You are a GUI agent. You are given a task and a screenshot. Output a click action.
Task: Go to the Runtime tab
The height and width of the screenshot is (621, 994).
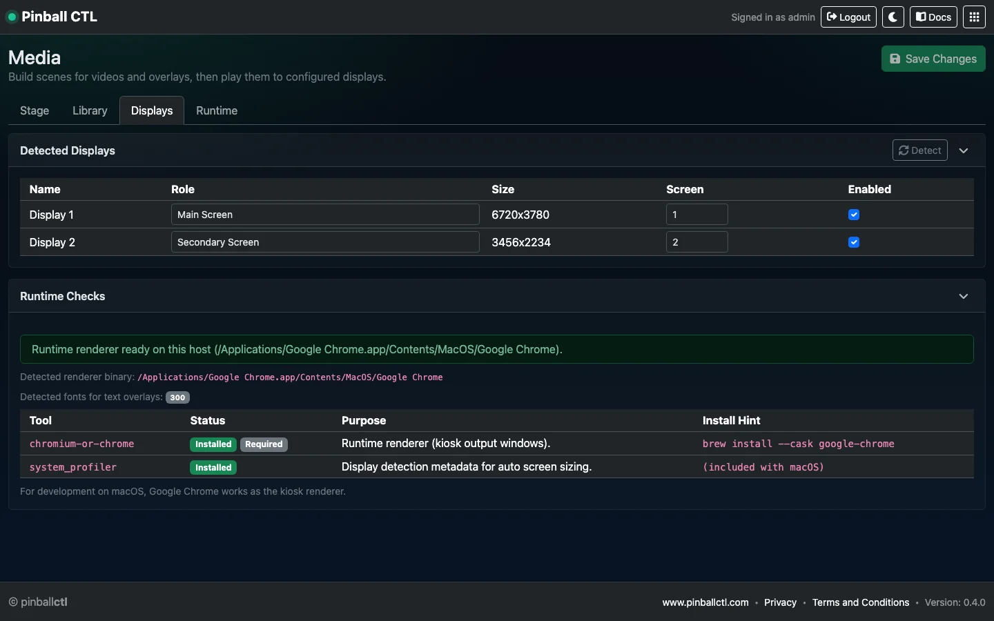[217, 110]
